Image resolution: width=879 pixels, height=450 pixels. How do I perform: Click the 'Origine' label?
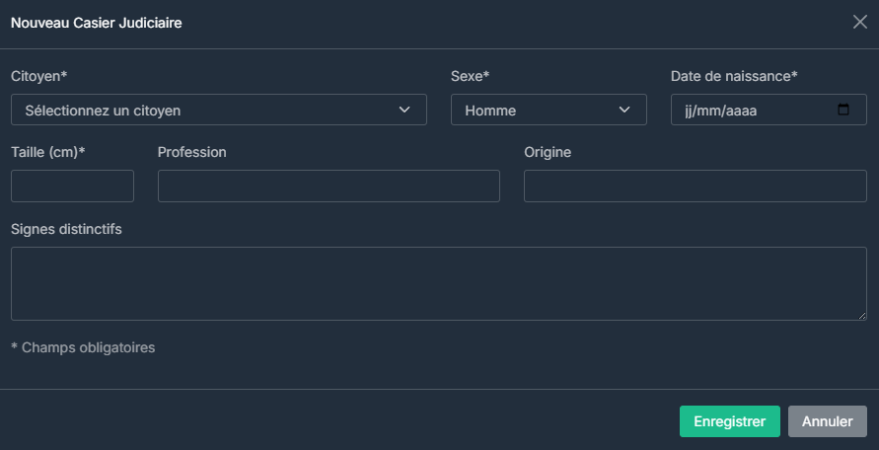(548, 152)
